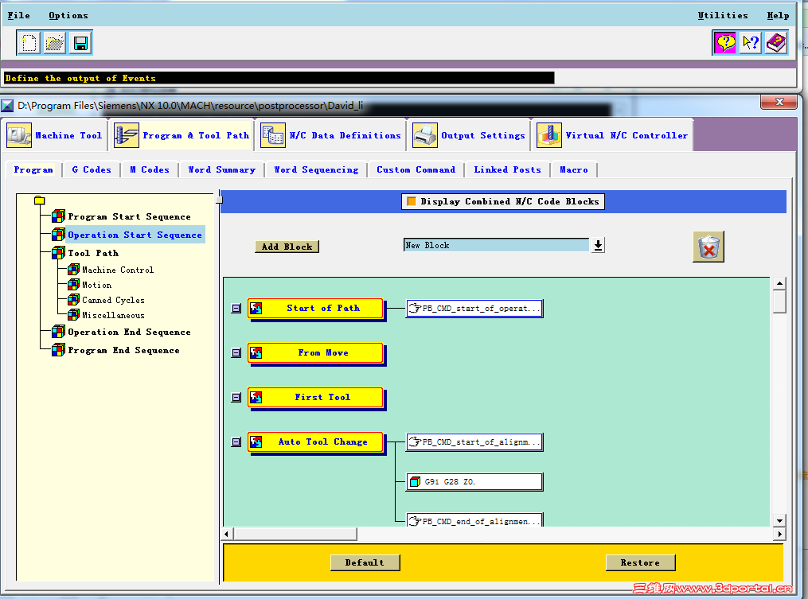Open the Utilities menu
The width and height of the screenshot is (808, 599).
(723, 15)
